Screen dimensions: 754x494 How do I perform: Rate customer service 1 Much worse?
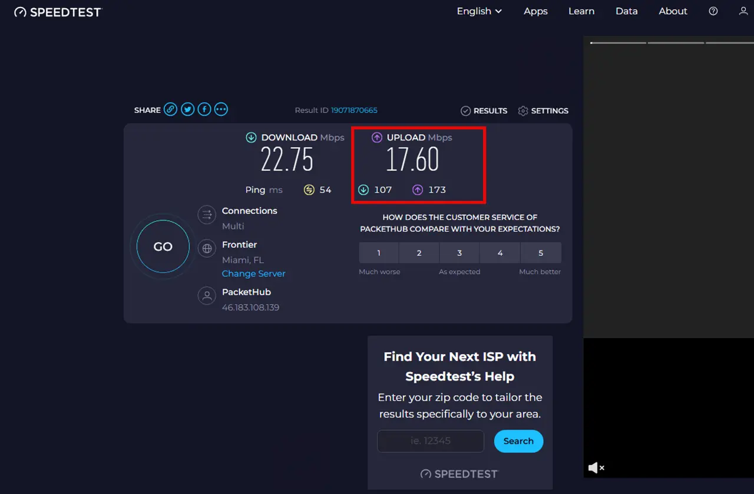(379, 253)
